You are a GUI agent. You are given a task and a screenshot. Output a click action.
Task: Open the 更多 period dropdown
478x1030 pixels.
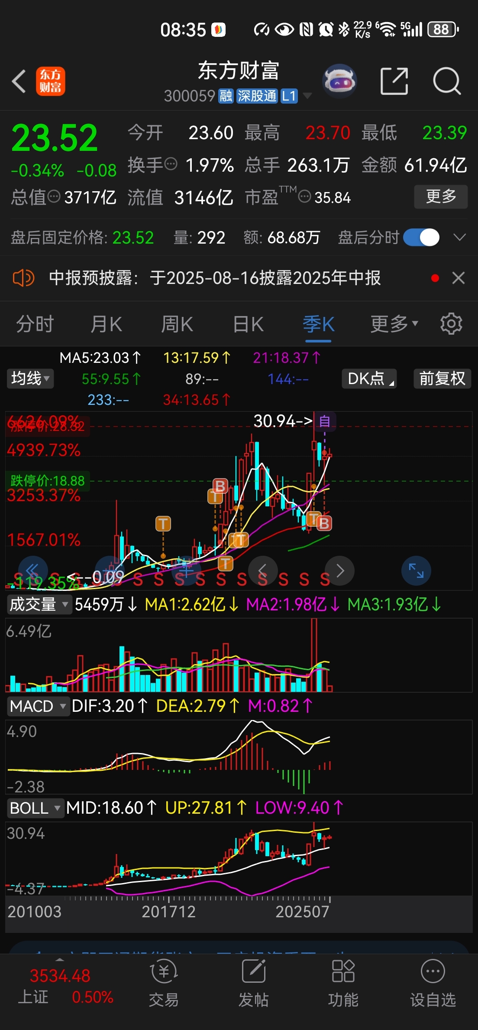(x=394, y=323)
